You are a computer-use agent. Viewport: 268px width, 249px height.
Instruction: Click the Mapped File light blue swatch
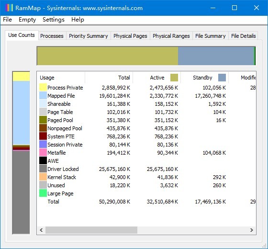pyautogui.click(x=43, y=95)
